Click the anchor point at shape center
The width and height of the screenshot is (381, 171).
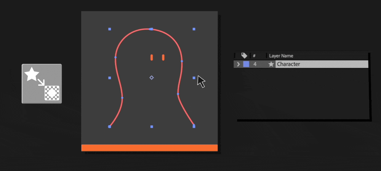tap(151, 78)
